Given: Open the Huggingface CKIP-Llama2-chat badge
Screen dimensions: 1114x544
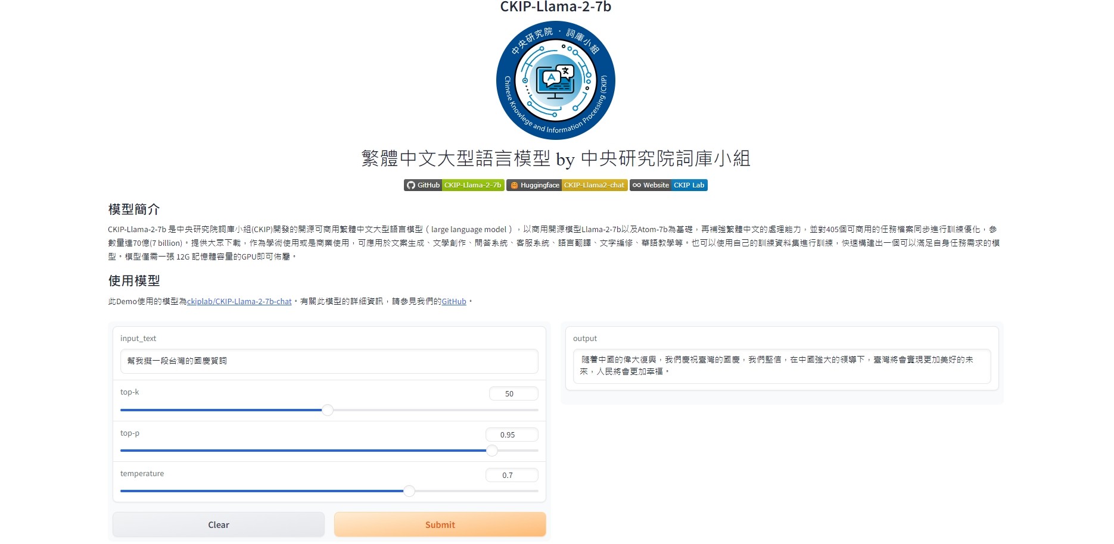Looking at the screenshot, I should [x=567, y=185].
